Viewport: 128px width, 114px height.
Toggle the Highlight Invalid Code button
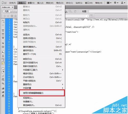pos(3,56)
